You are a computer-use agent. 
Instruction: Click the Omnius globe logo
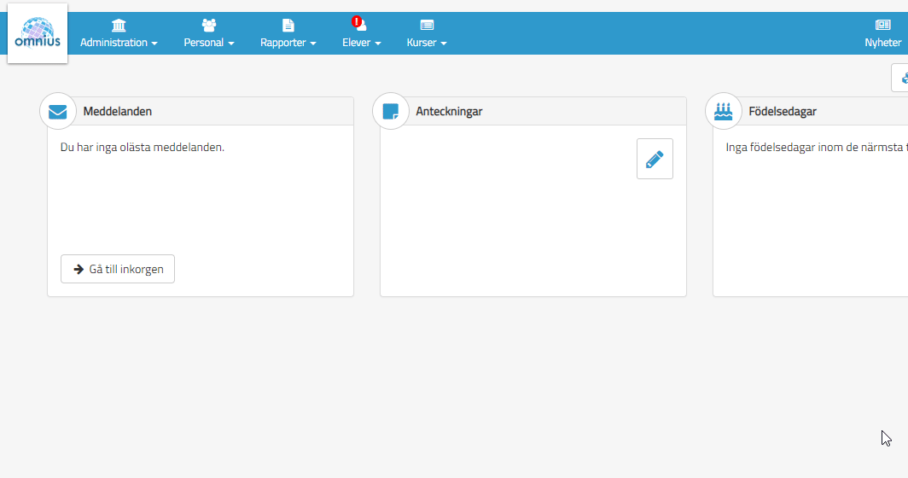coord(38,33)
